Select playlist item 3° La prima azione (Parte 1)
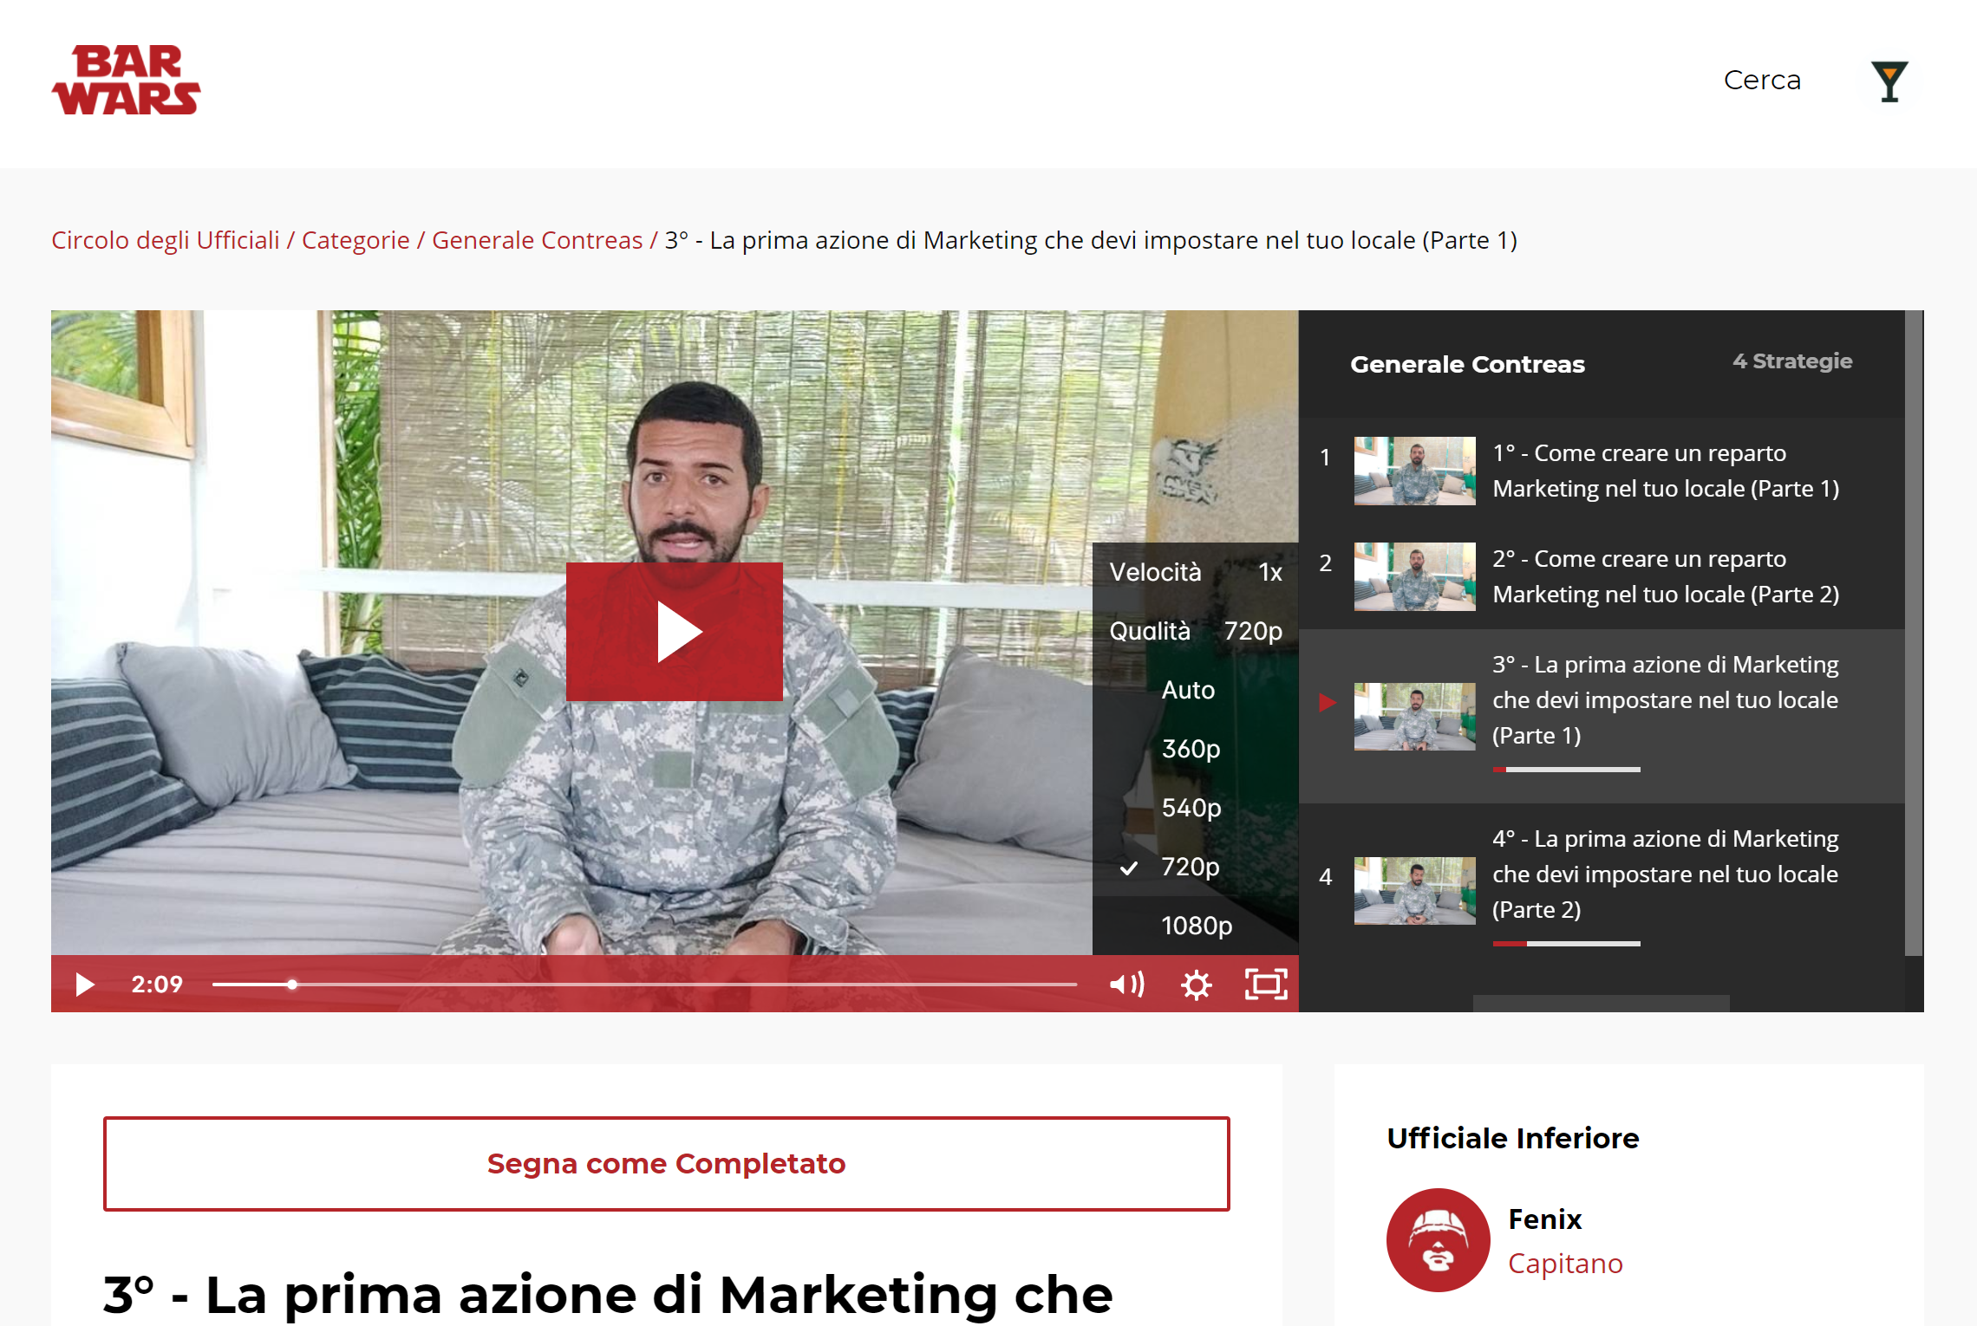This screenshot has height=1326, width=1977. click(x=1602, y=716)
